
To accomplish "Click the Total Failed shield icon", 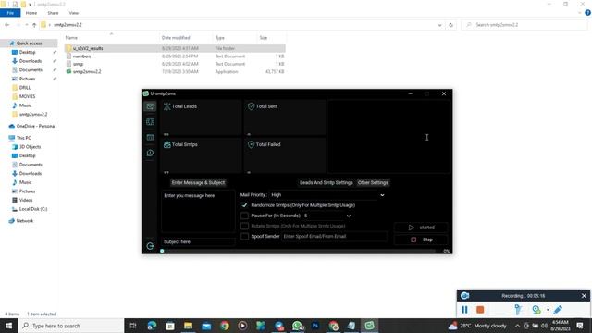I will (x=251, y=144).
